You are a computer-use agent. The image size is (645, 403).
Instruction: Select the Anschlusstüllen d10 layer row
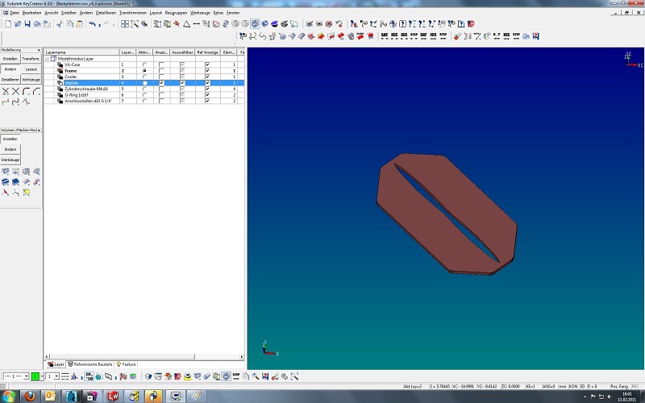[144, 101]
